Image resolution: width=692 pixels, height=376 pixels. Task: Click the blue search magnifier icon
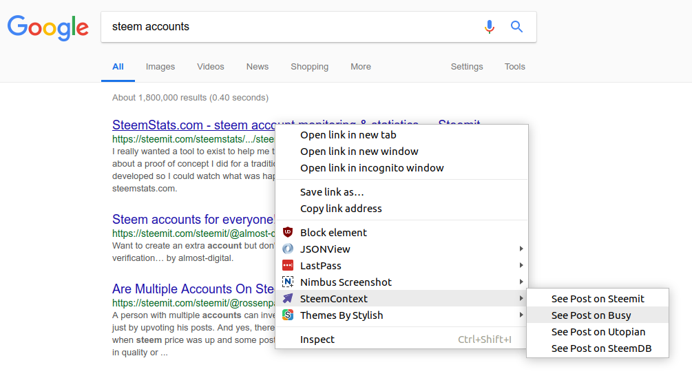(x=516, y=27)
